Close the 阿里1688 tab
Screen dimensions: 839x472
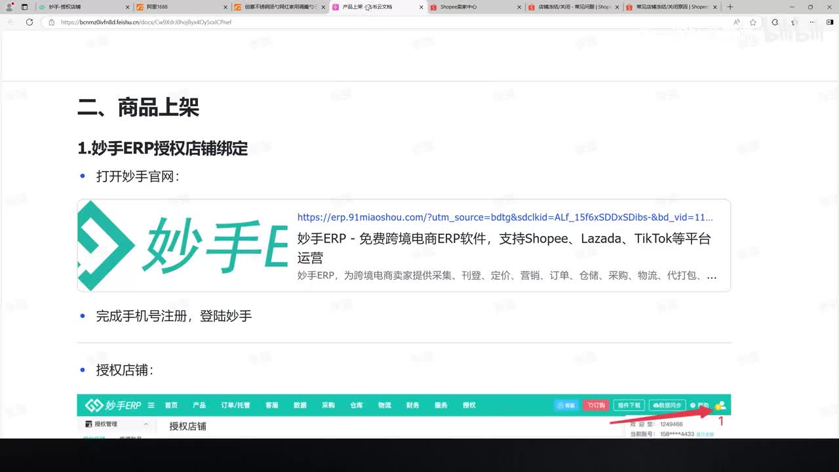(225, 7)
